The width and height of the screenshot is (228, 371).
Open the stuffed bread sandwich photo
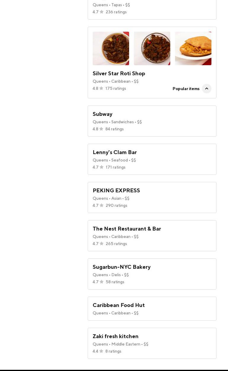tap(193, 48)
